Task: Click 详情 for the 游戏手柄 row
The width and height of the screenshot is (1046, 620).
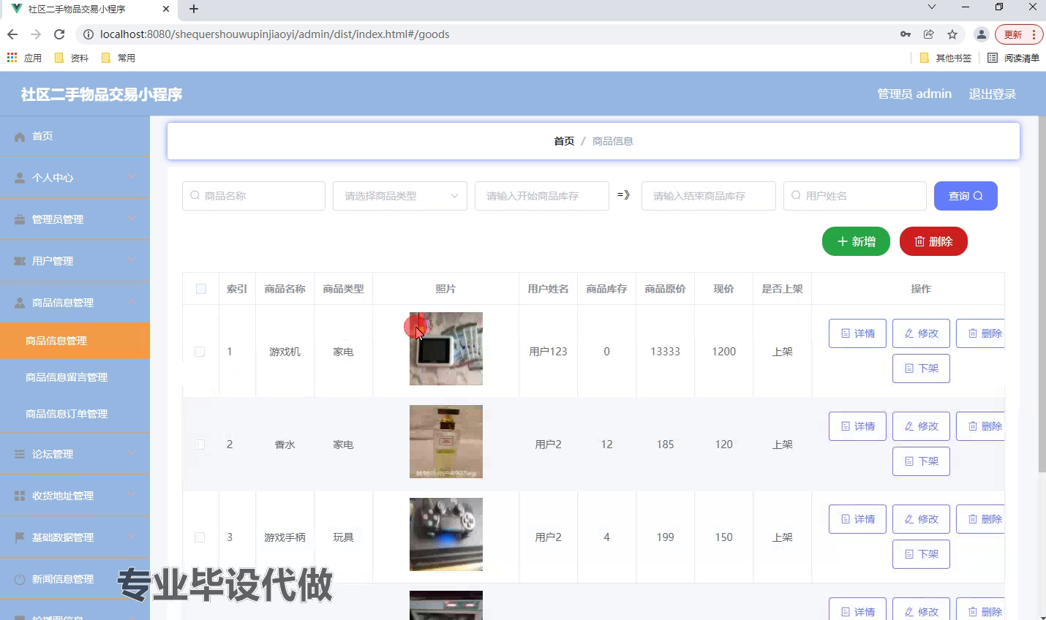Action: (x=857, y=519)
